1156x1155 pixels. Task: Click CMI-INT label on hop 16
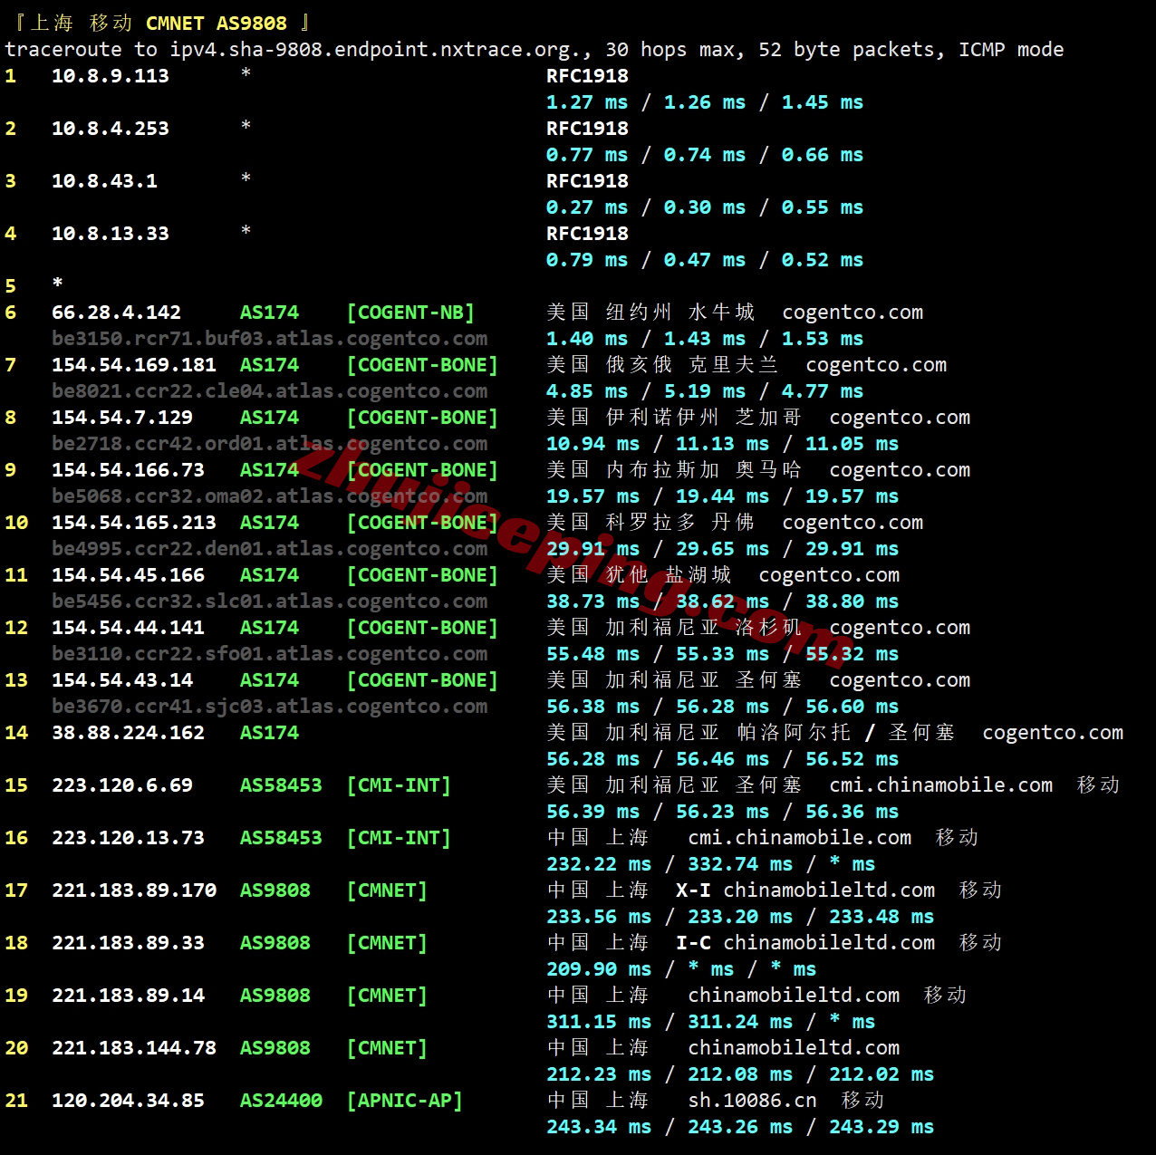click(x=399, y=838)
